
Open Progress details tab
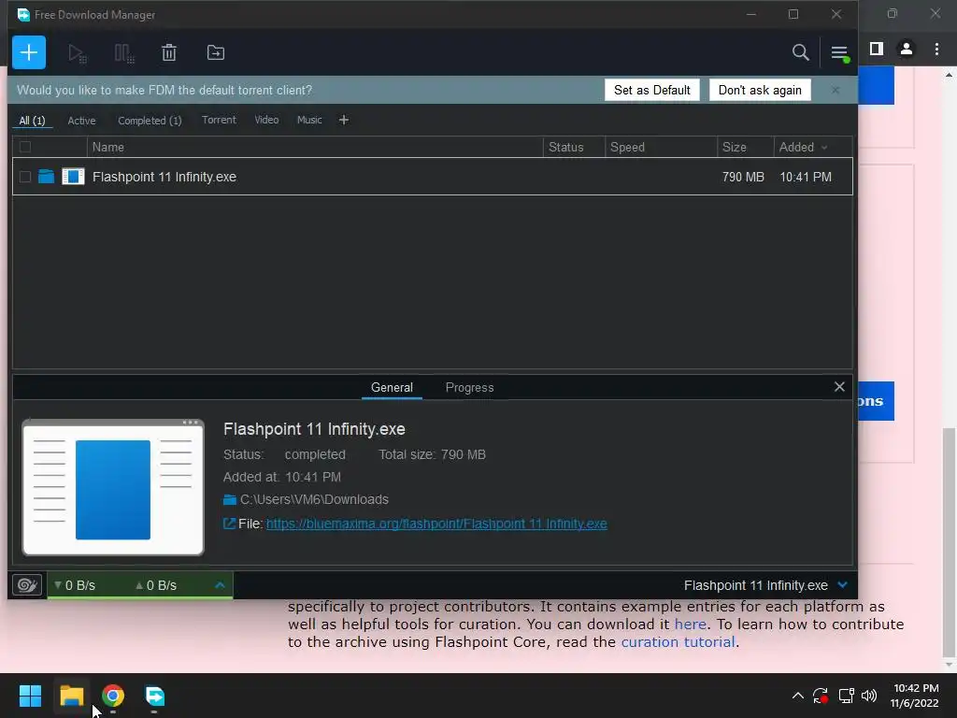(469, 388)
